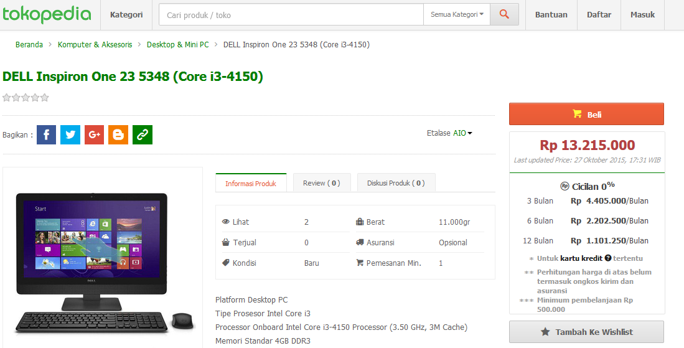Click the weight icon beside Berat
Viewport: 684px width, 348px height.
point(360,222)
